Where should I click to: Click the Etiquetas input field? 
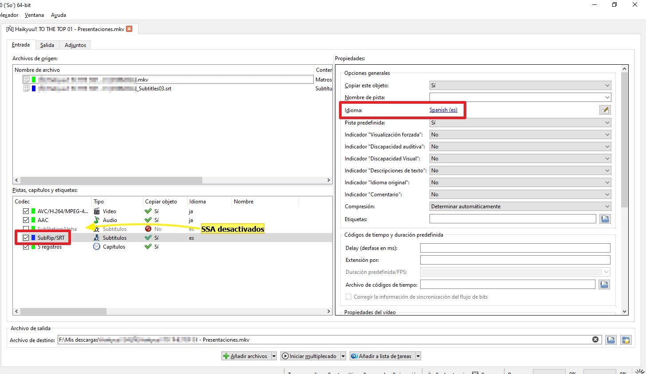(512, 219)
